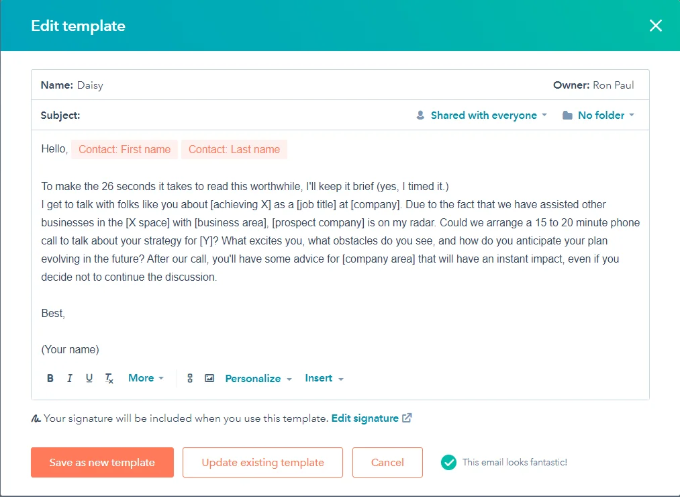Apply bold formatting in the editor toolbar
This screenshot has width=680, height=497.
[50, 378]
